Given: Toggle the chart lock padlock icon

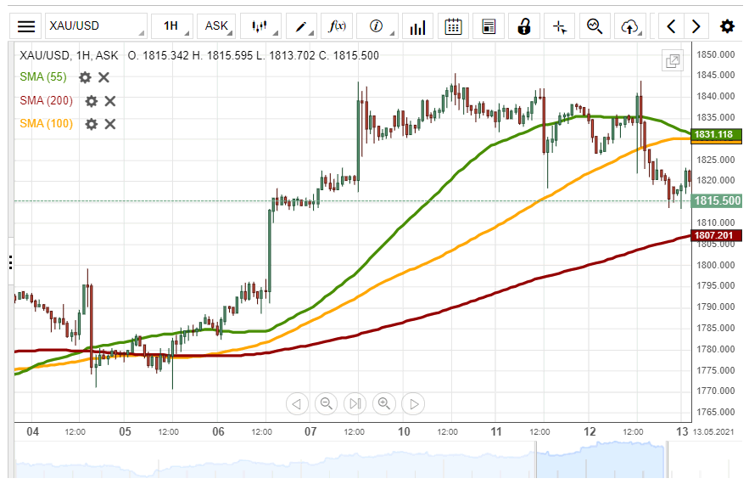Looking at the screenshot, I should (524, 26).
